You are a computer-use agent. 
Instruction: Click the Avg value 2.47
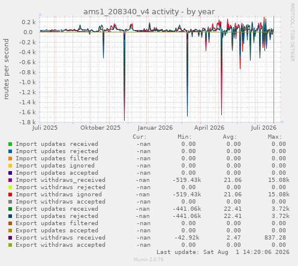click(x=233, y=238)
